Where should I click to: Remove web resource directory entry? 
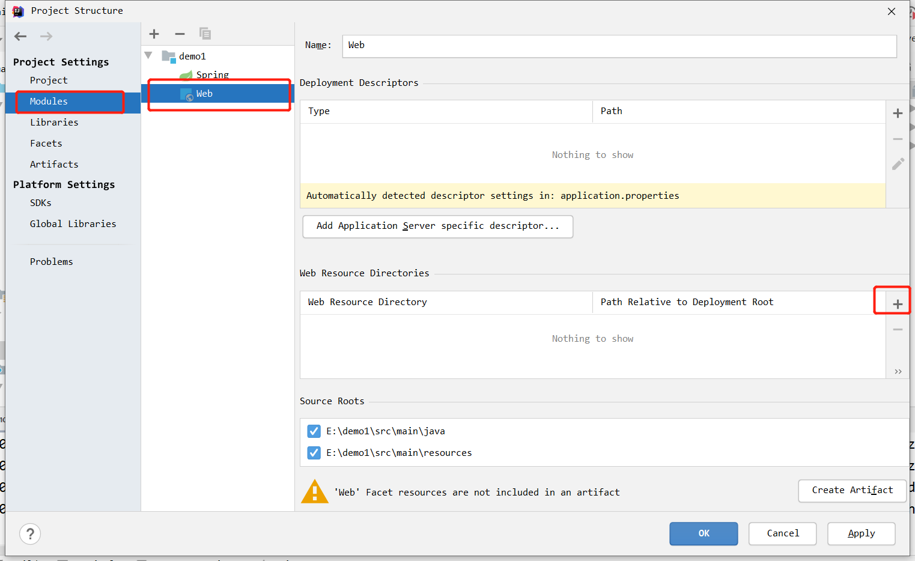(x=898, y=330)
